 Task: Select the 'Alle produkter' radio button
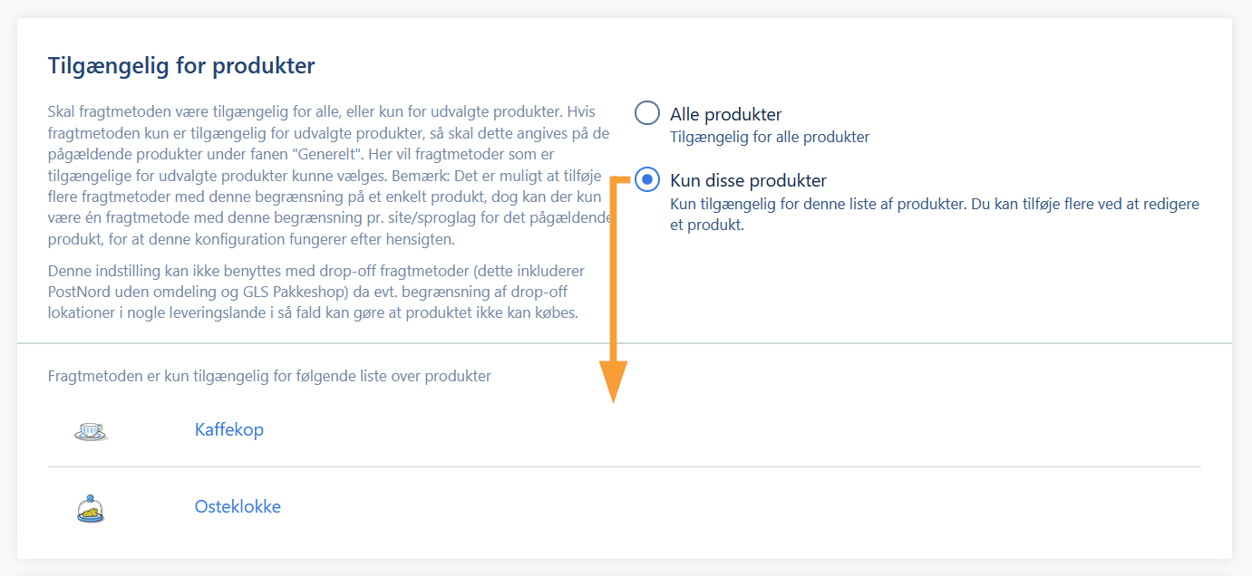(x=646, y=113)
